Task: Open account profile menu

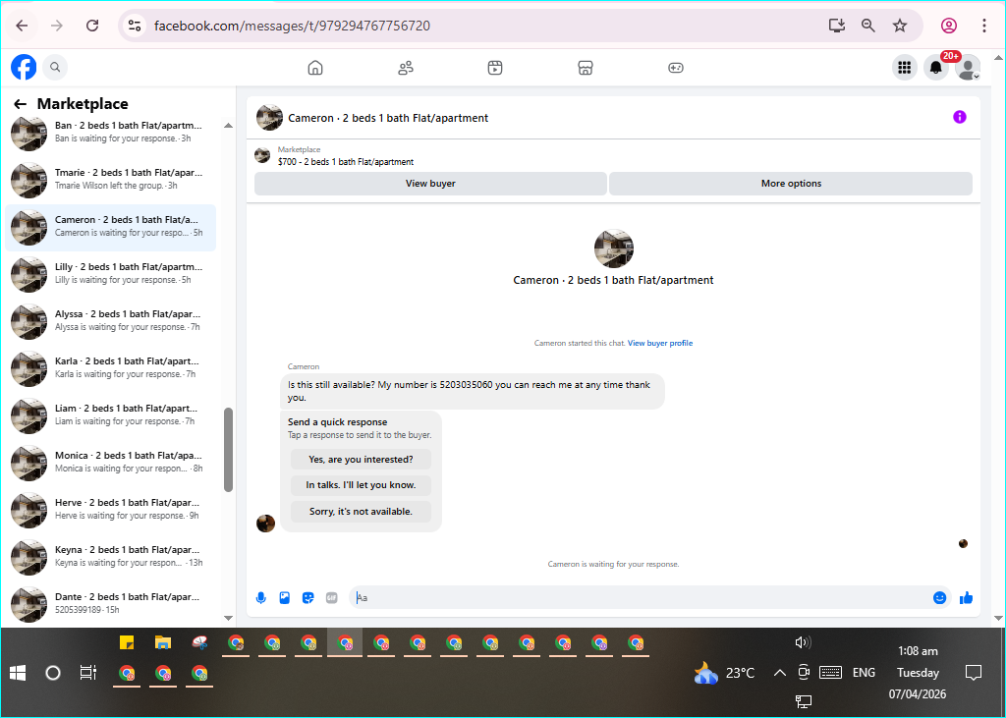Action: [968, 68]
